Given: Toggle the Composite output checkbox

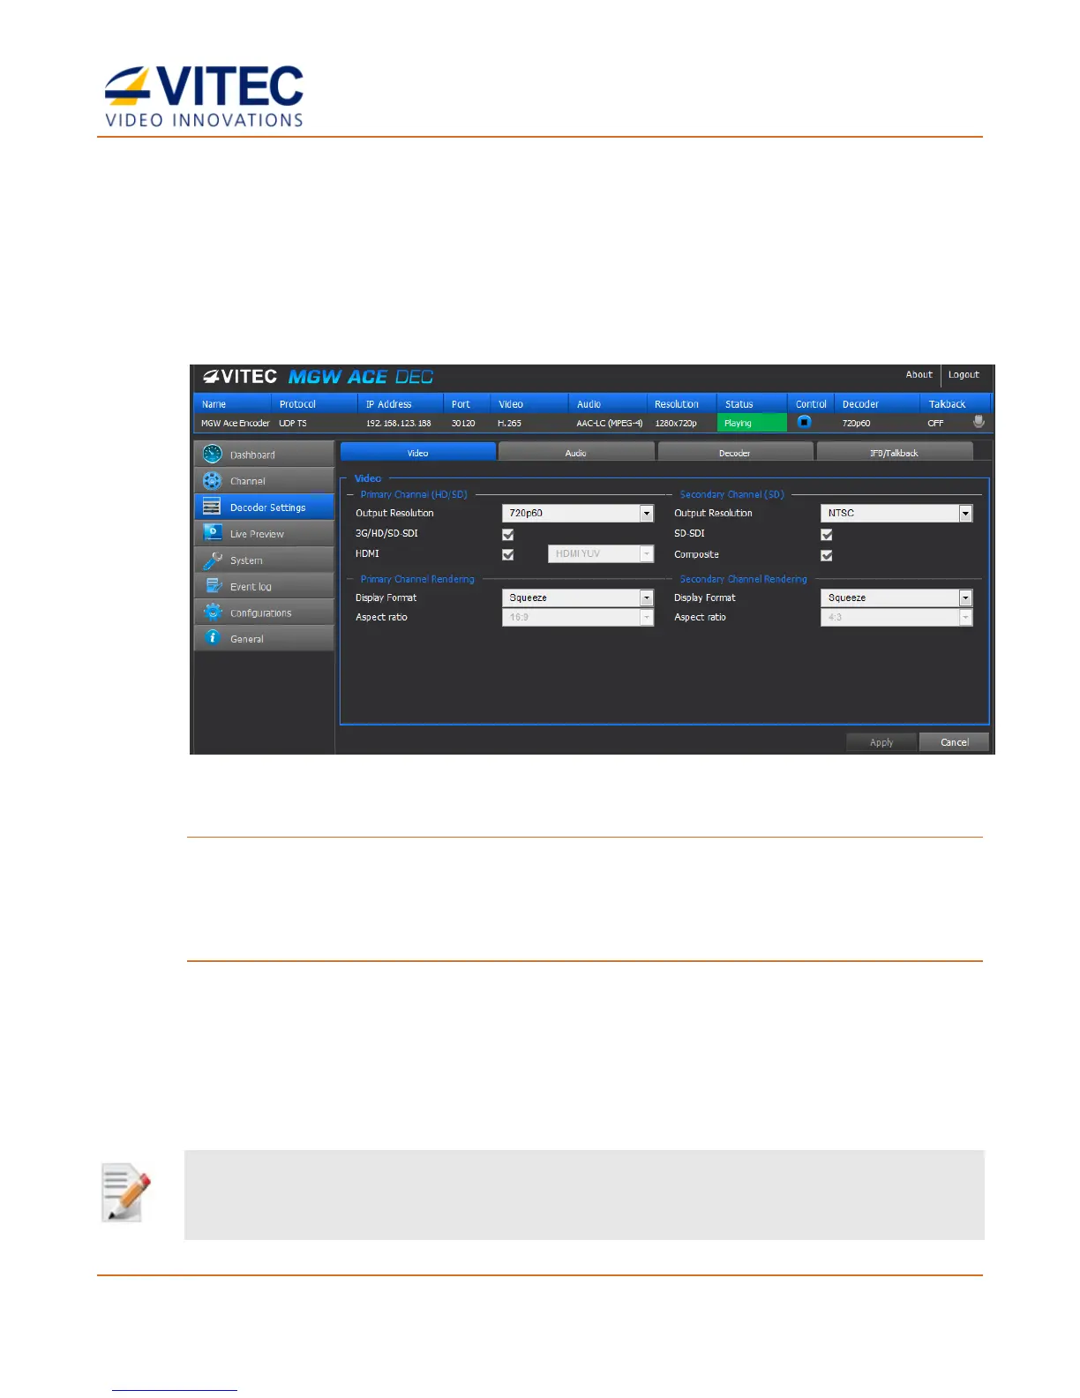Looking at the screenshot, I should pyautogui.click(x=827, y=555).
